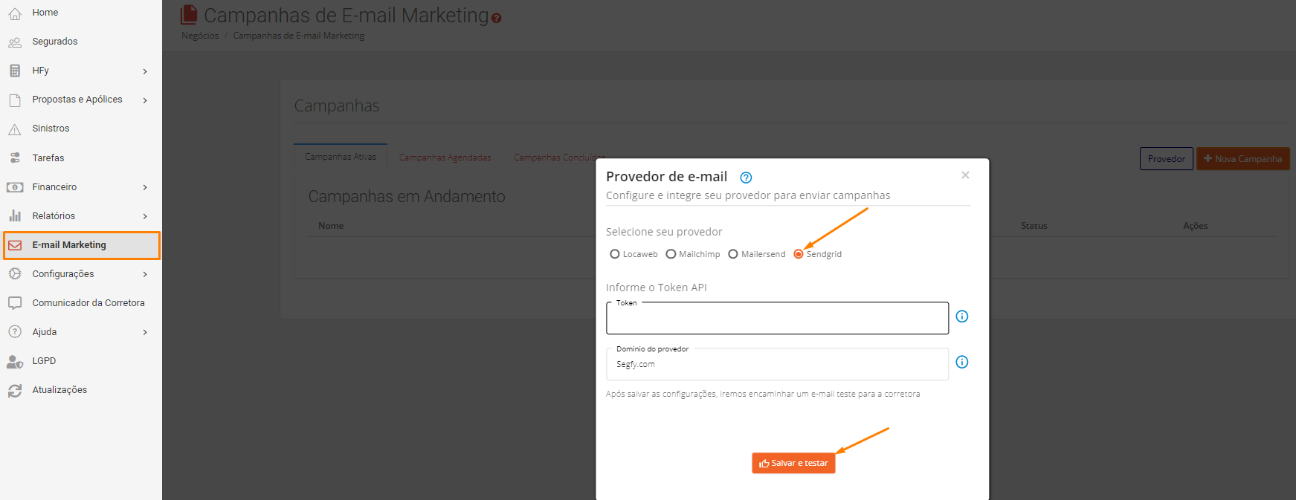Open the Tarefas toggle icon
The image size is (1296, 500).
pyautogui.click(x=15, y=158)
